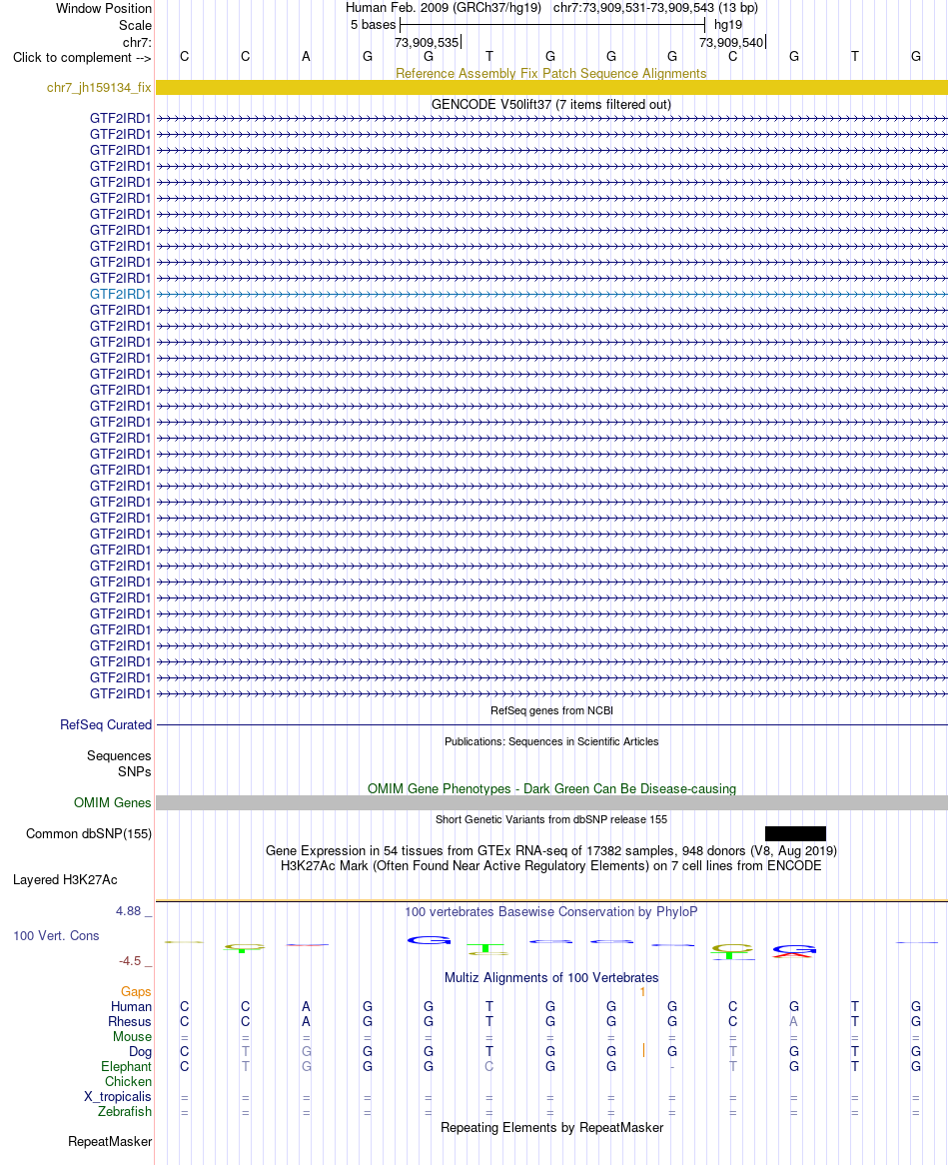Click 'Short Genetic Variants from dbSNP release 155'
This screenshot has width=949, height=1165.
coord(551,819)
